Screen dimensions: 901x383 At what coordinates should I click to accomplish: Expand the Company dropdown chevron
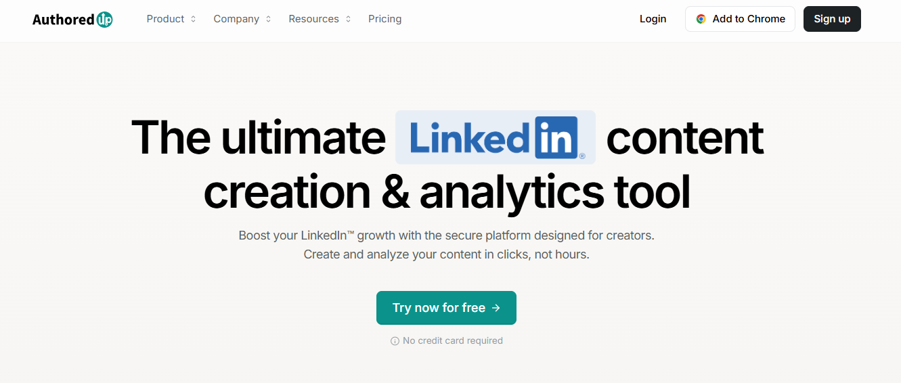click(268, 19)
